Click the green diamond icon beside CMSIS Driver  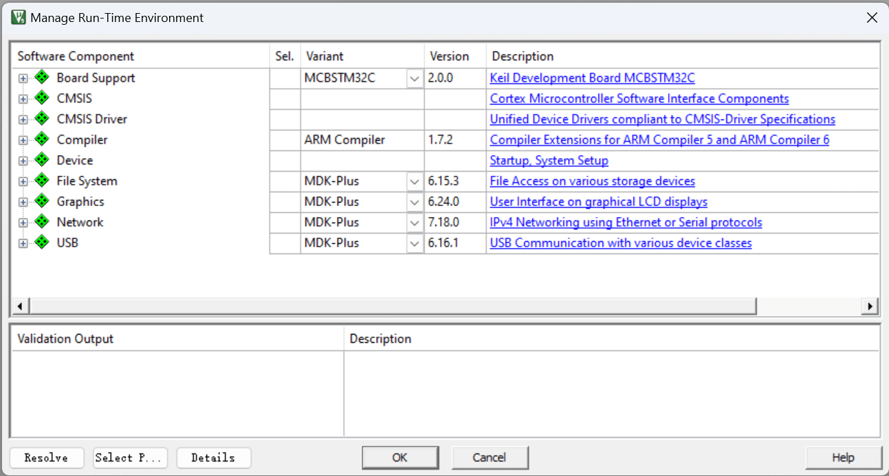(x=43, y=119)
